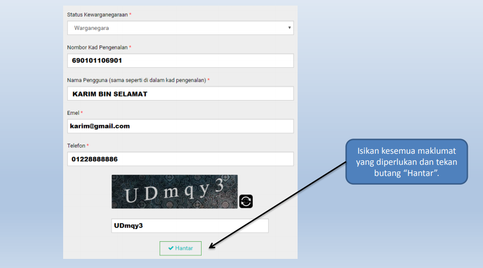483x268 pixels.
Task: Open the Status Kewarganegaraan dropdown
Action: click(180, 28)
